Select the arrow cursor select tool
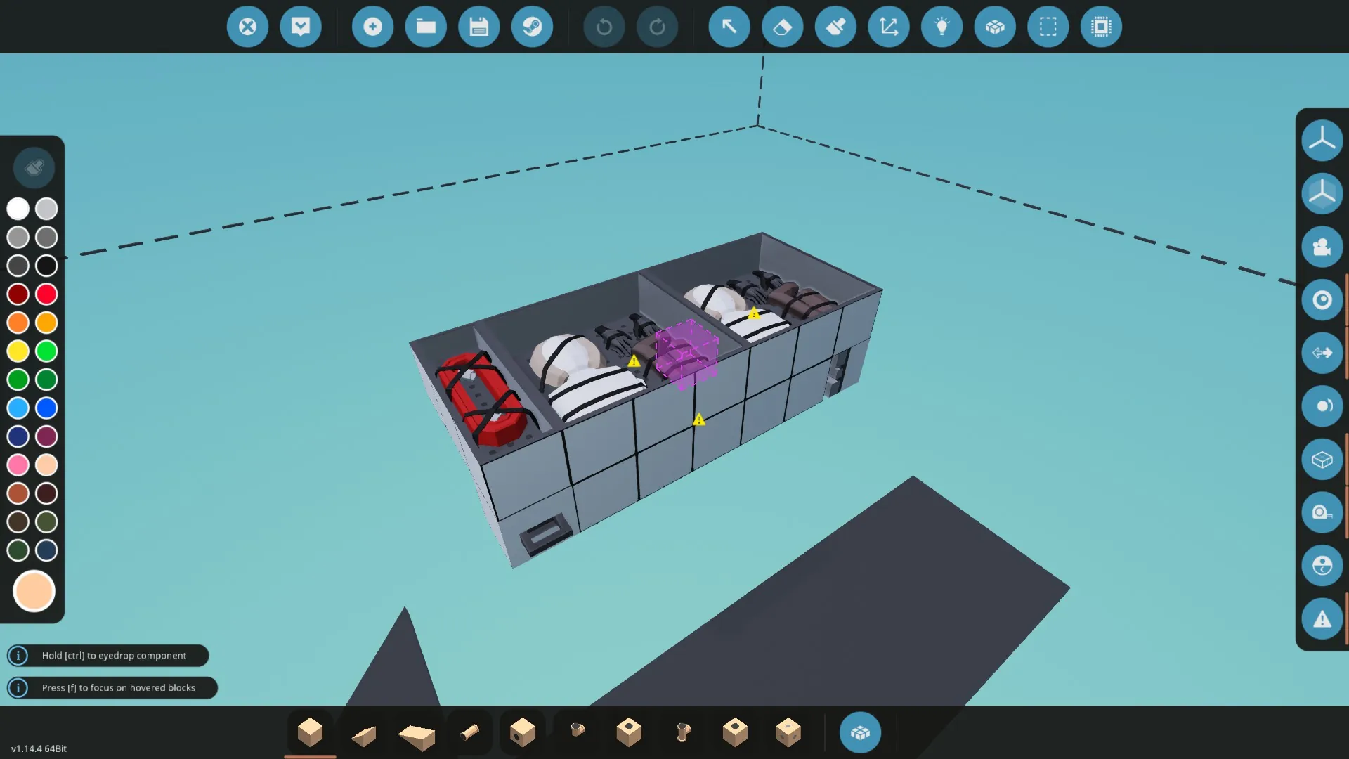Screen dimensions: 1349x759 click(x=729, y=27)
